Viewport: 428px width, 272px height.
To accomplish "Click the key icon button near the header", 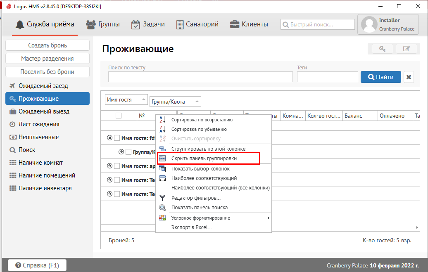I will pyautogui.click(x=380, y=49).
